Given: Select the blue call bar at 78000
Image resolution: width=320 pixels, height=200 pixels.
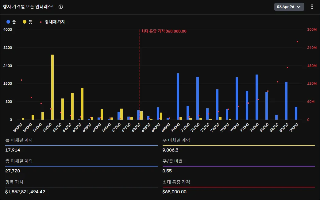Looking at the screenshot, I should (x=257, y=97).
